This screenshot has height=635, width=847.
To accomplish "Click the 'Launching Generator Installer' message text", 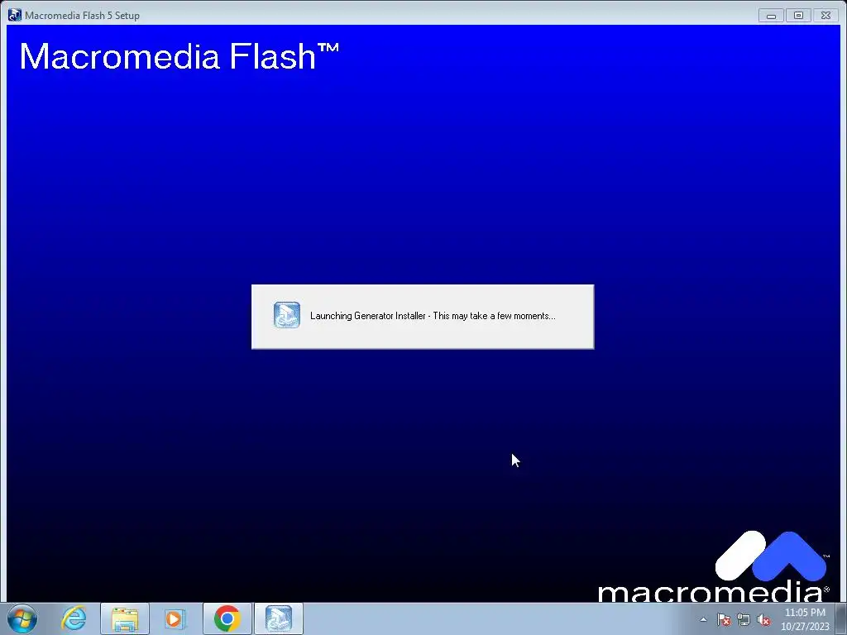I will click(433, 316).
